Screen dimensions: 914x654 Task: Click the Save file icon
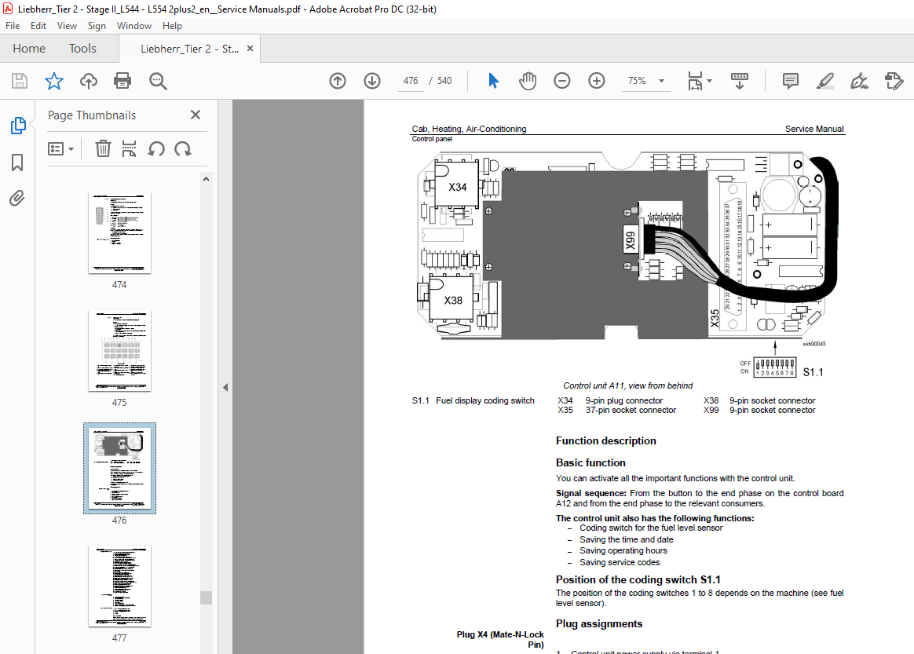(x=20, y=81)
